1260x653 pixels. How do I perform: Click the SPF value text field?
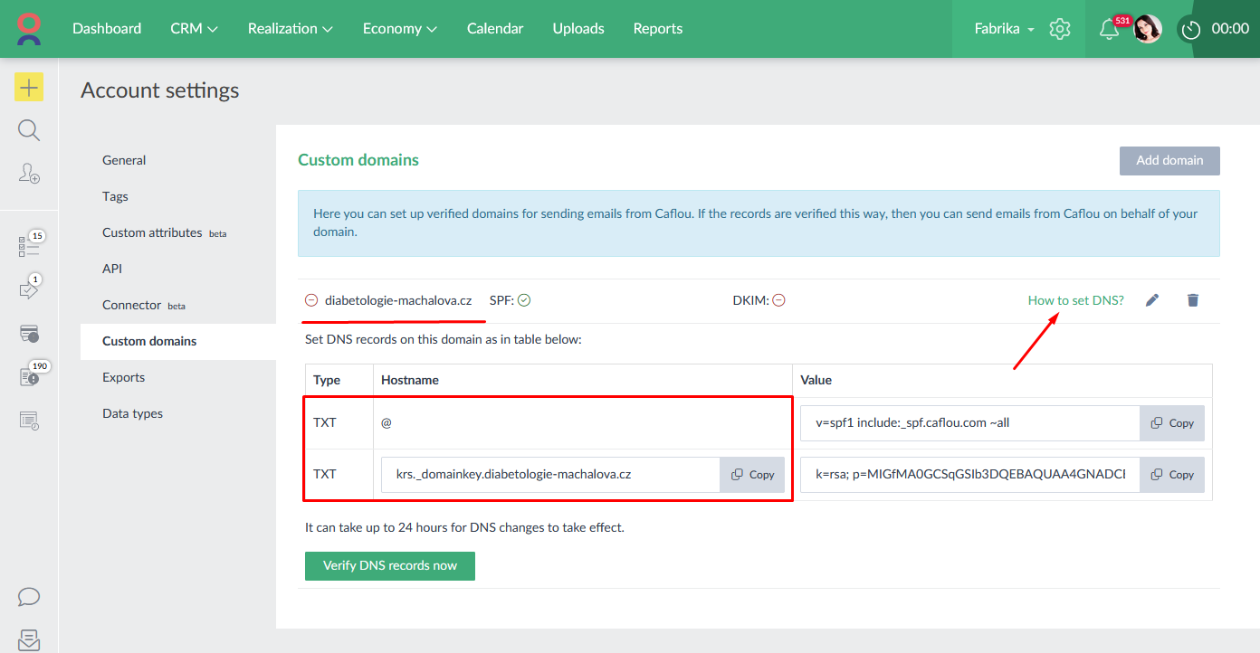click(x=969, y=423)
